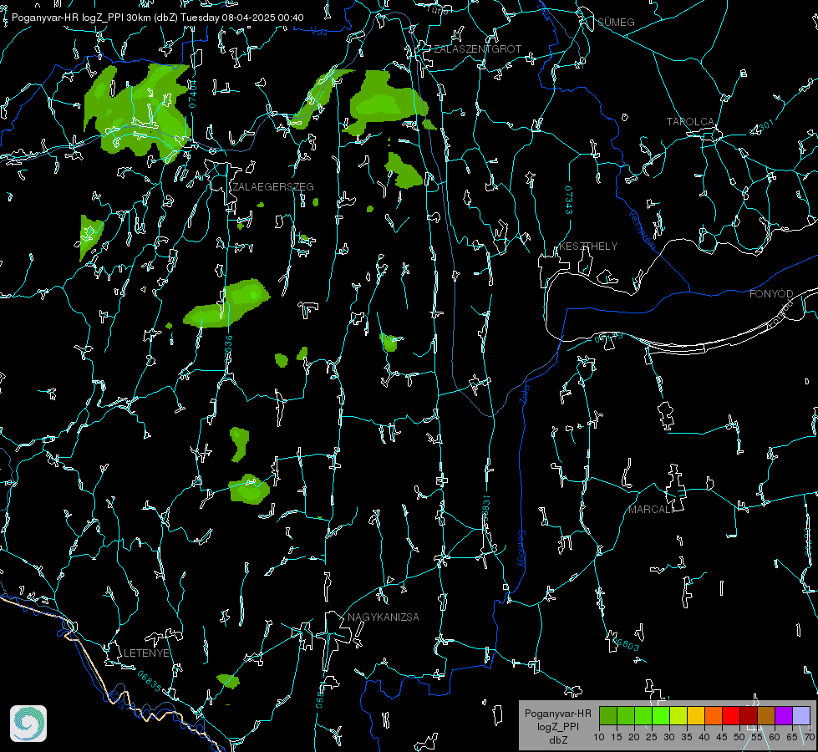Screen dimensions: 818x752
Task: Choose the 35-40 dBZ amber swatch
Action: [x=696, y=715]
